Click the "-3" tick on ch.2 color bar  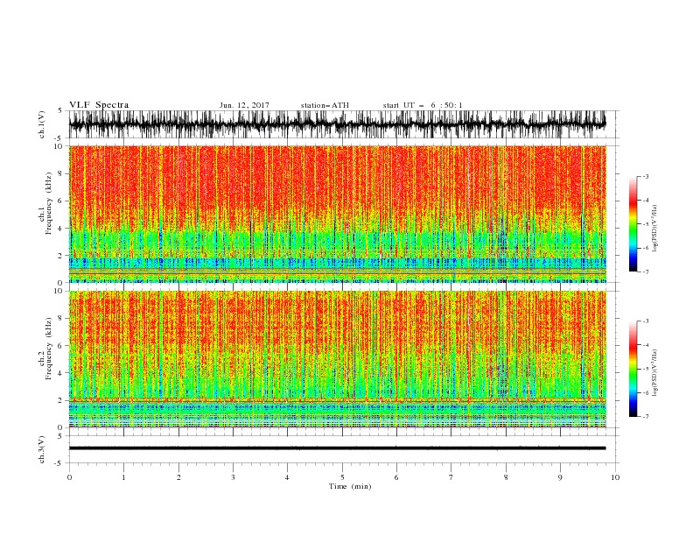646,321
